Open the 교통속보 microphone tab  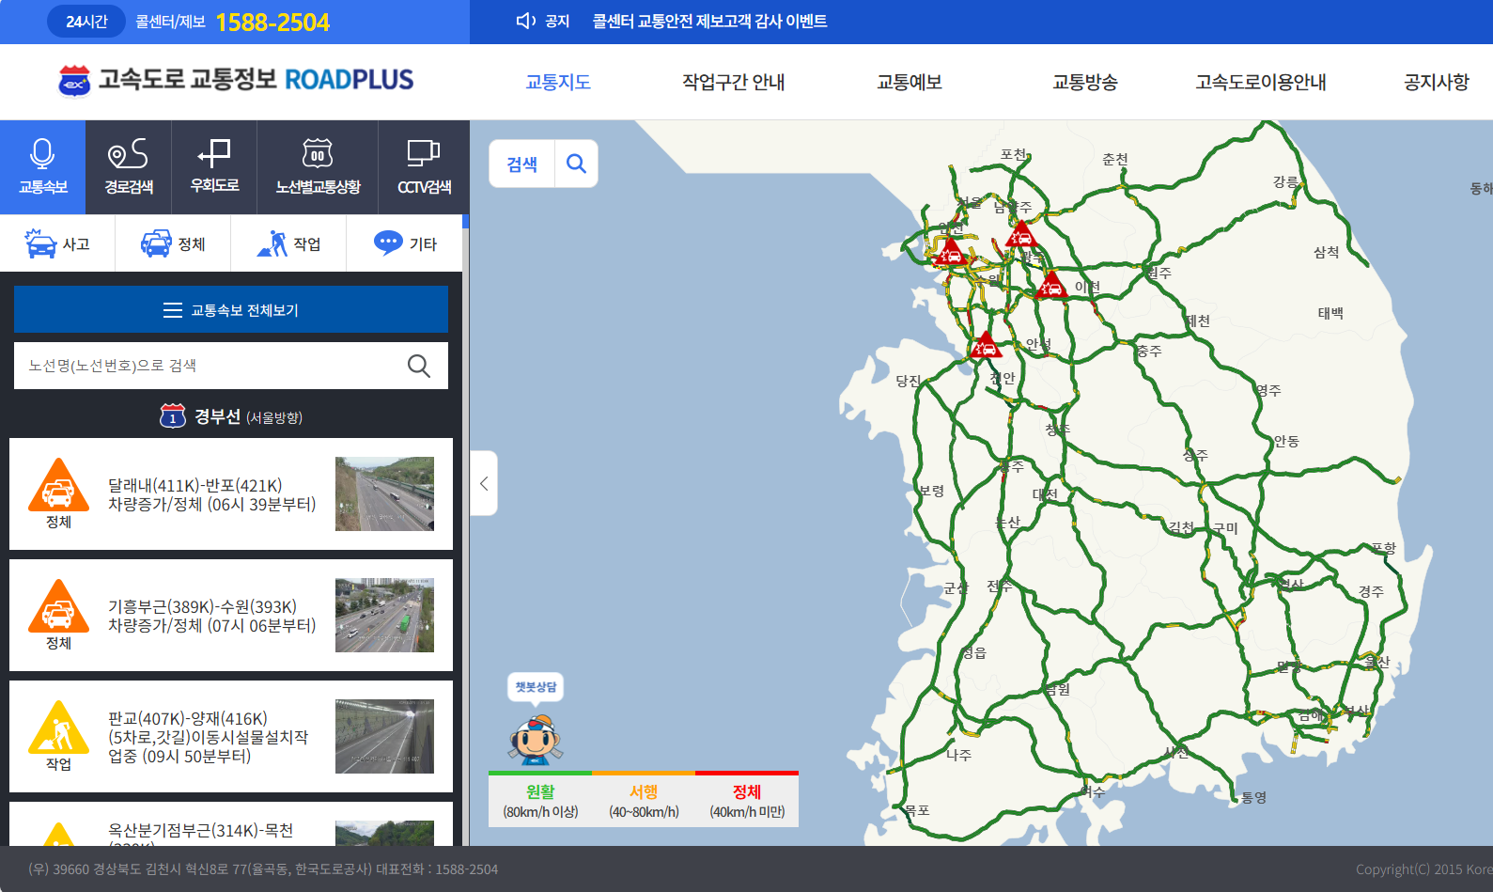[42, 167]
